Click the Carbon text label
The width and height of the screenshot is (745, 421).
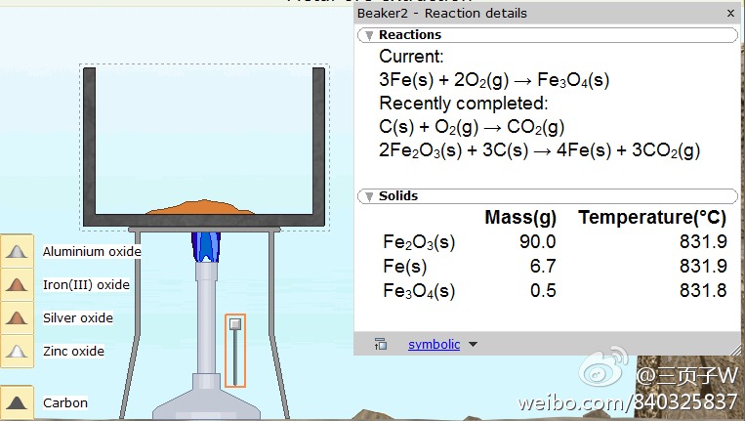[65, 402]
